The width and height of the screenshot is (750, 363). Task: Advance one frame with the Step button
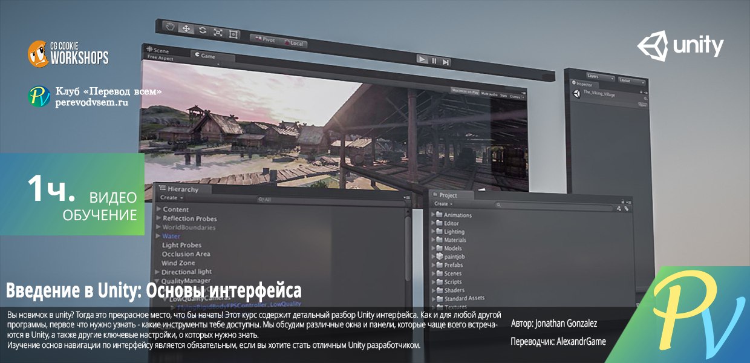coord(446,62)
